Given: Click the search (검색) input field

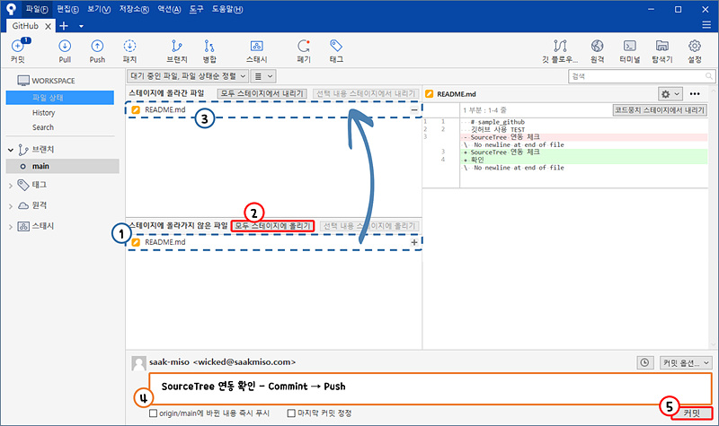Looking at the screenshot, I should click(x=641, y=76).
